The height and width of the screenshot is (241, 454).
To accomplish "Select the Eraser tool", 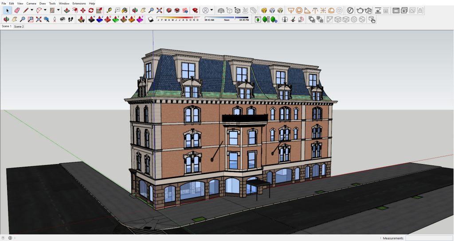I will tap(17, 10).
